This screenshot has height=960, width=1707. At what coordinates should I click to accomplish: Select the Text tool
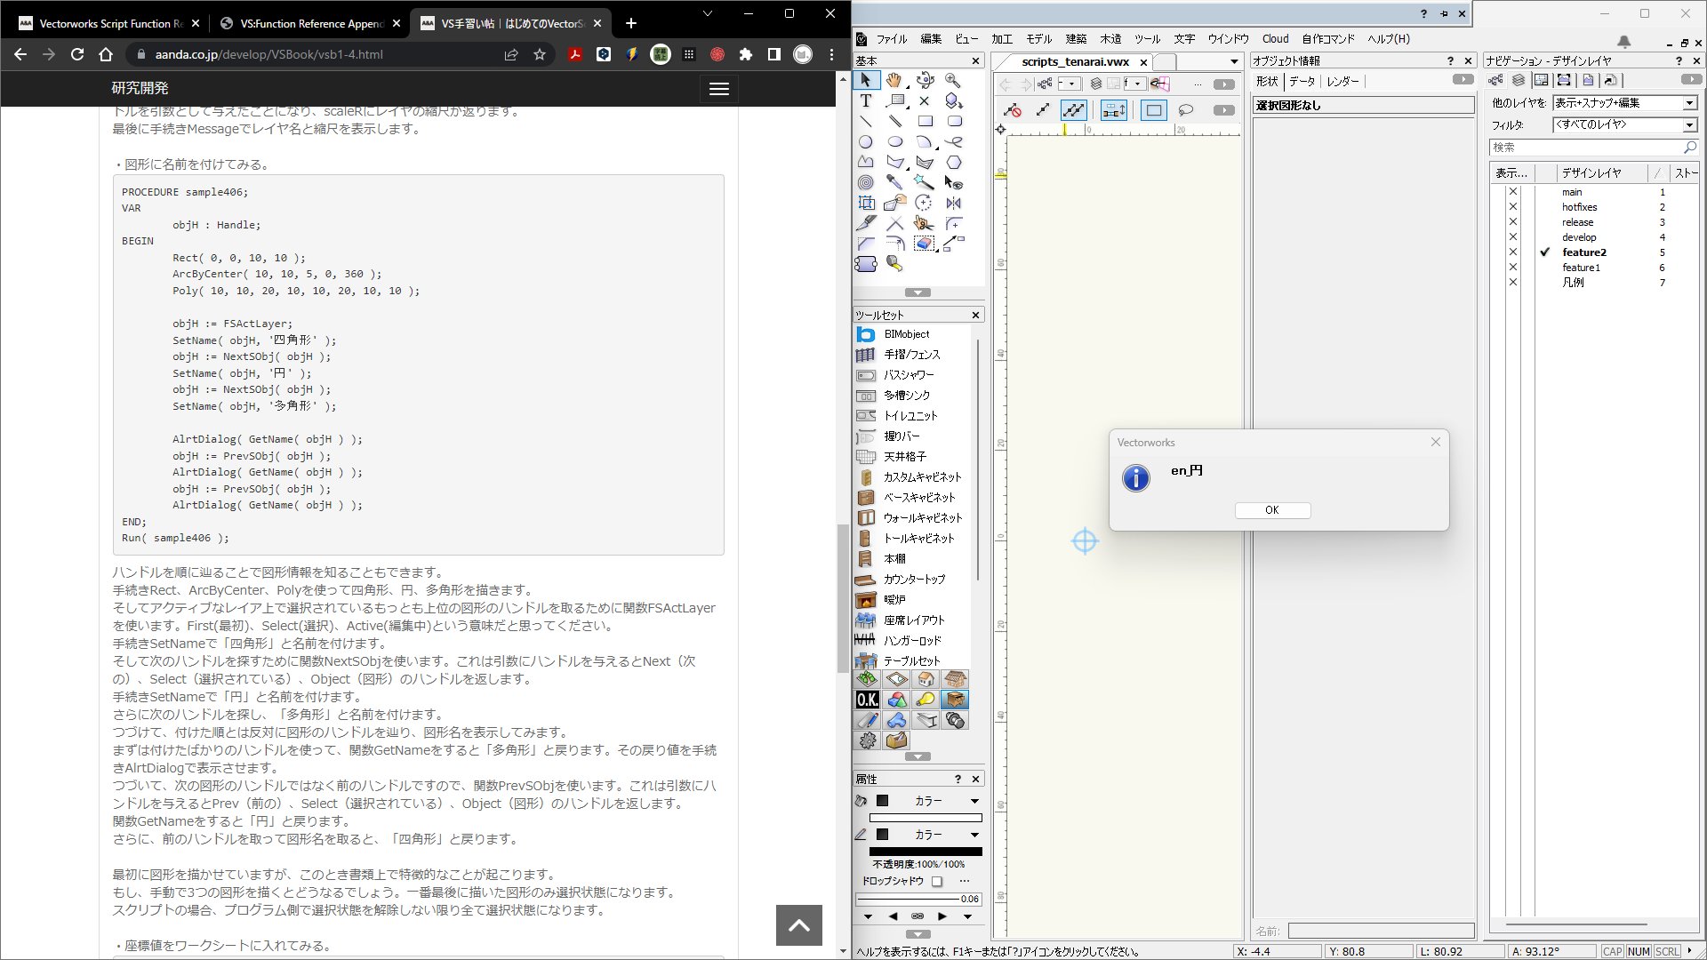click(866, 101)
